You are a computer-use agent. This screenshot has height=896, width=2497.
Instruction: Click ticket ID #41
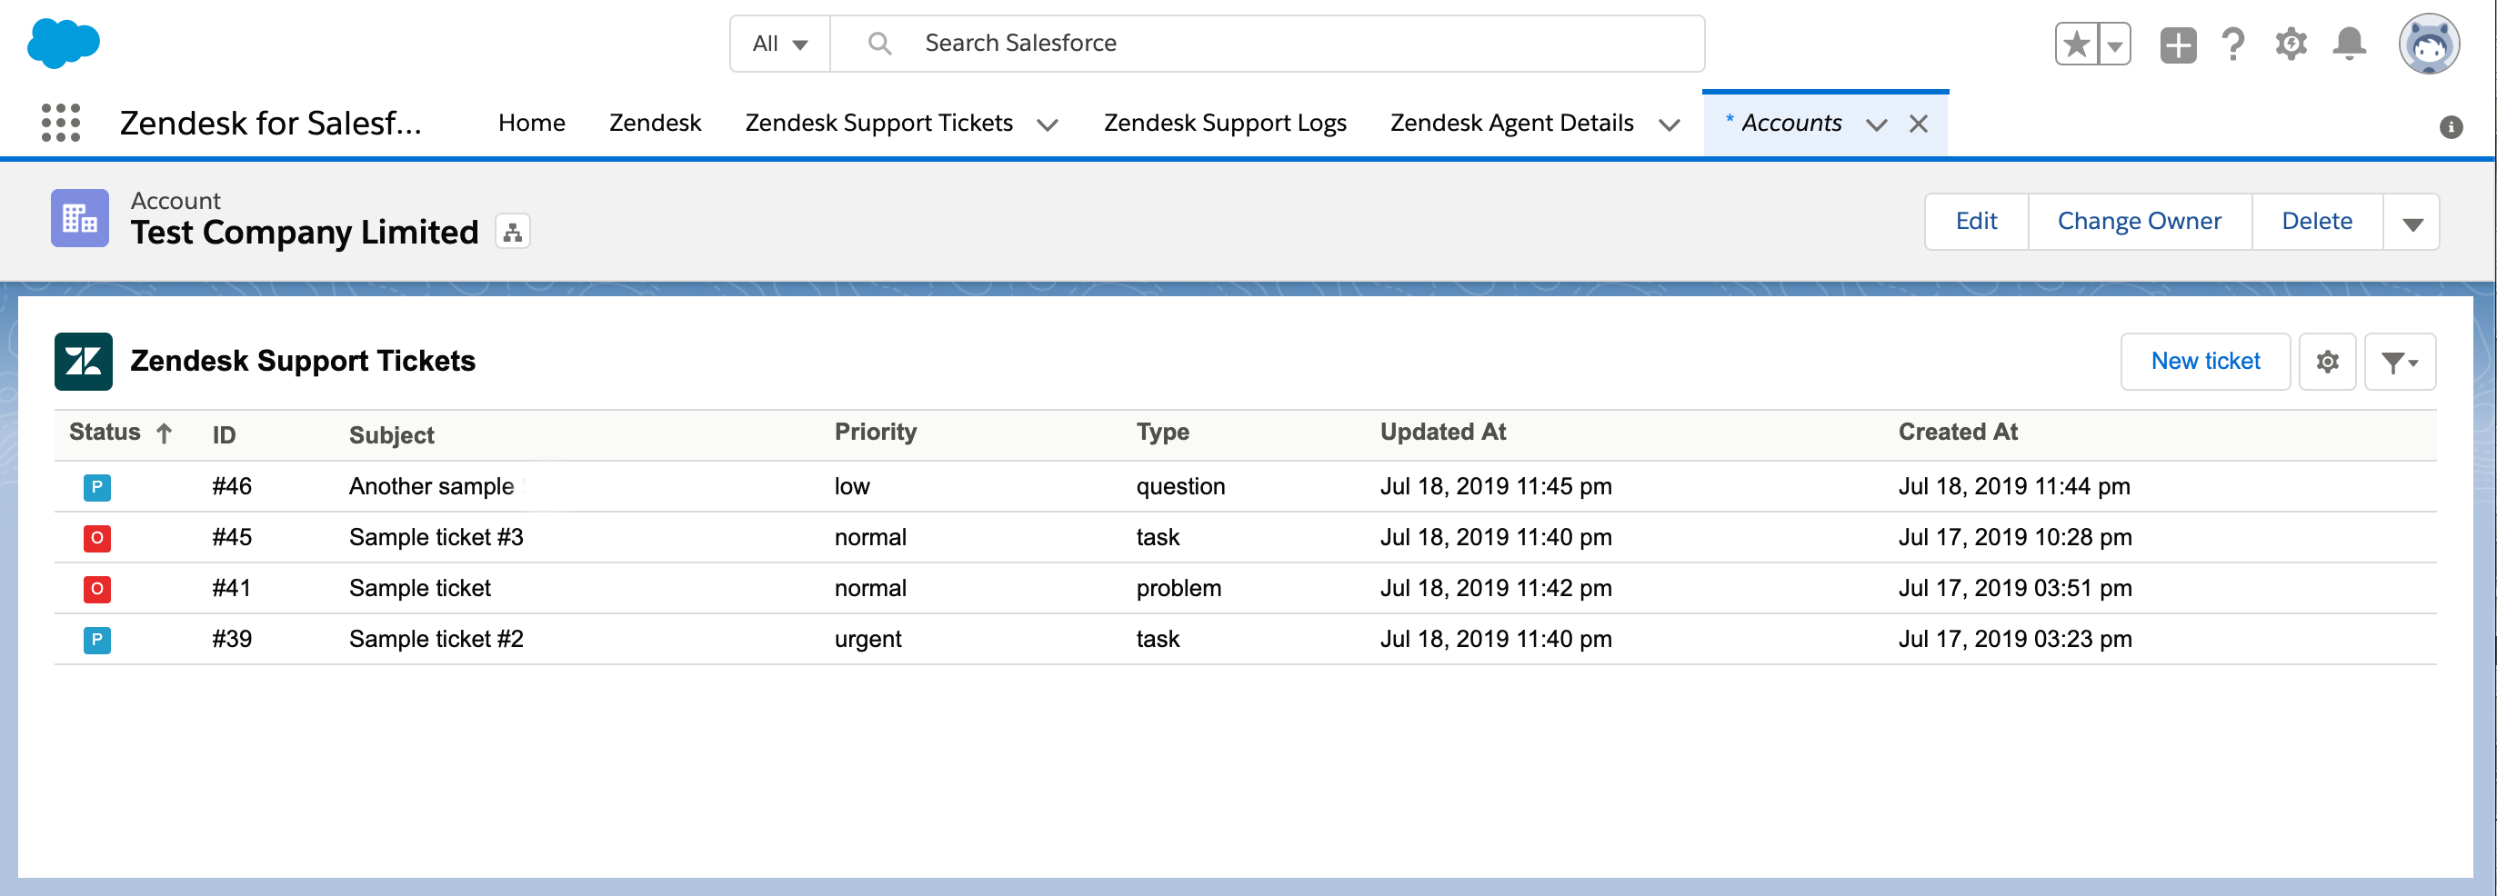click(x=232, y=588)
